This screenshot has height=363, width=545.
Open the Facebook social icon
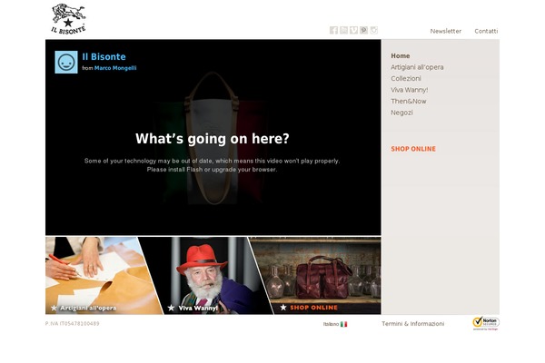(333, 30)
